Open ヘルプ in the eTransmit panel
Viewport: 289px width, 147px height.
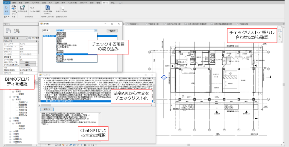point(32,8)
